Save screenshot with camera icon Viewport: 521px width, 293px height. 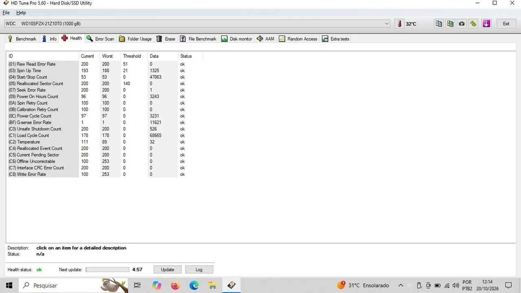462,24
